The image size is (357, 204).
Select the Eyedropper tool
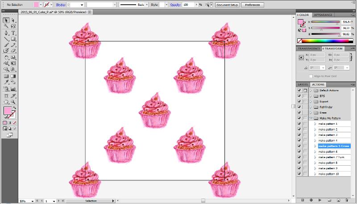point(6,82)
